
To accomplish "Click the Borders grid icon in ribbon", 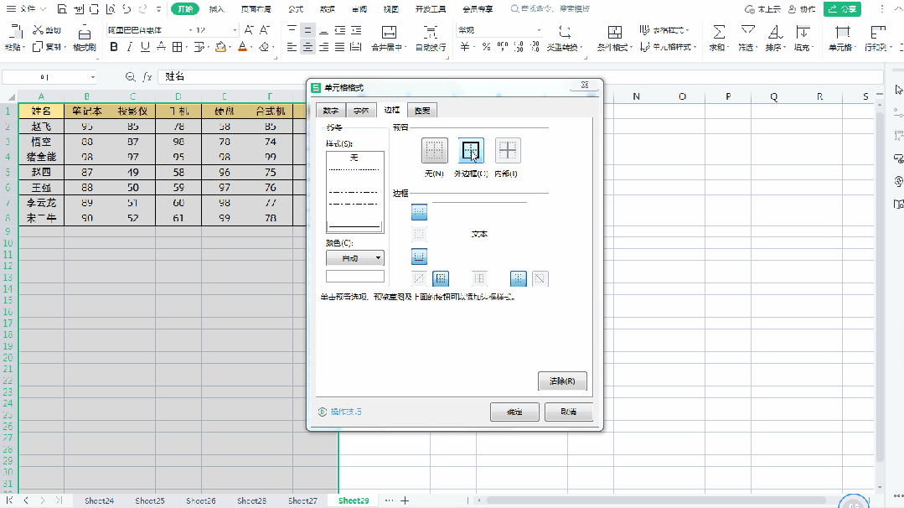I will (x=177, y=47).
